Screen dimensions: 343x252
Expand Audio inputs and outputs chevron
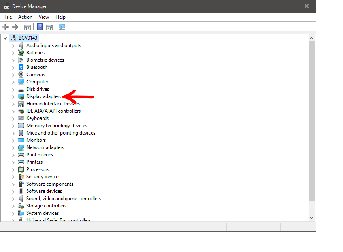click(x=13, y=45)
